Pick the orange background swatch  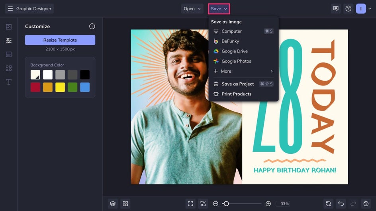(48, 87)
